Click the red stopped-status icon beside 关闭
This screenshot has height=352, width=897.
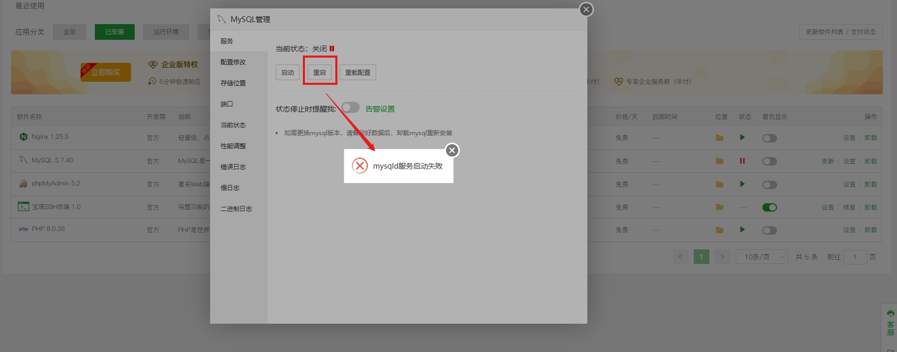coord(332,49)
